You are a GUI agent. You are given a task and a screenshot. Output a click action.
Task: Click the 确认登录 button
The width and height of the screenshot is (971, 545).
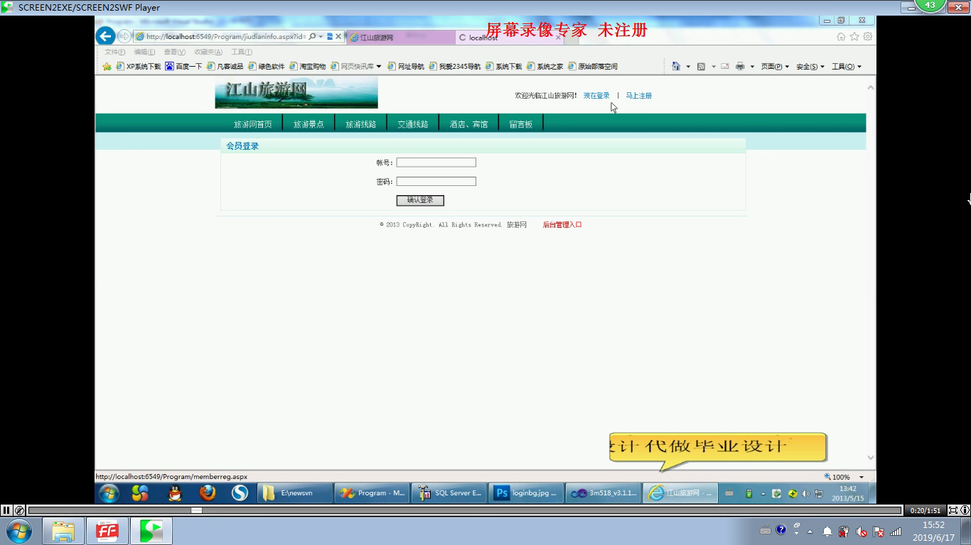[x=420, y=200]
